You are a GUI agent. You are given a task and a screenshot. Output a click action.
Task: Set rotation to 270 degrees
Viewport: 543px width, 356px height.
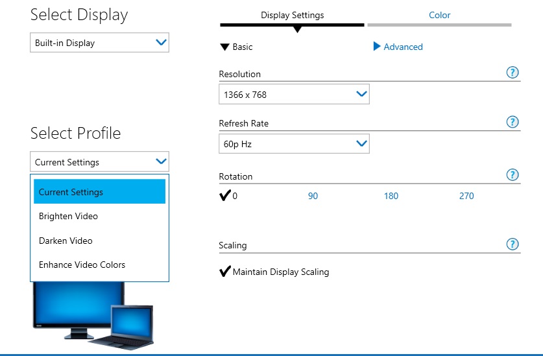(466, 196)
